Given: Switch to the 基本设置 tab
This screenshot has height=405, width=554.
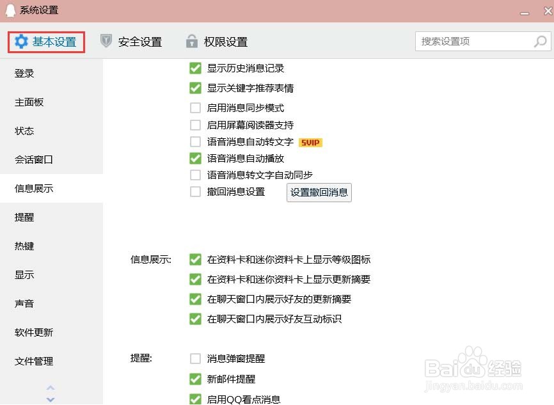Looking at the screenshot, I should click(46, 42).
